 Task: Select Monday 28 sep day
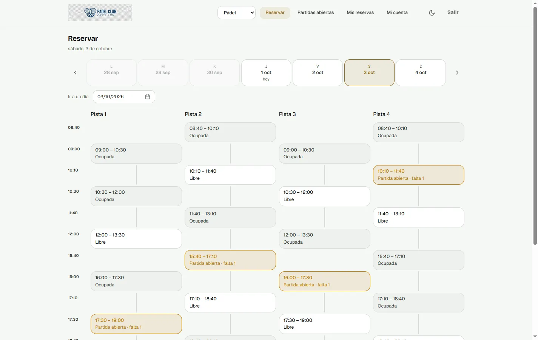111,73
